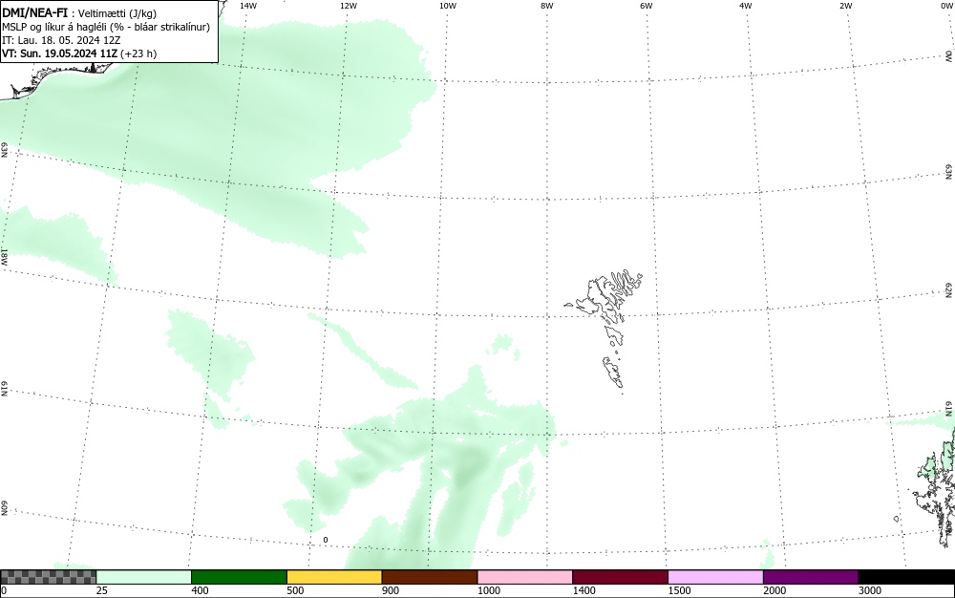
Task: Click the "12W" longitude label
Action: coord(349,6)
